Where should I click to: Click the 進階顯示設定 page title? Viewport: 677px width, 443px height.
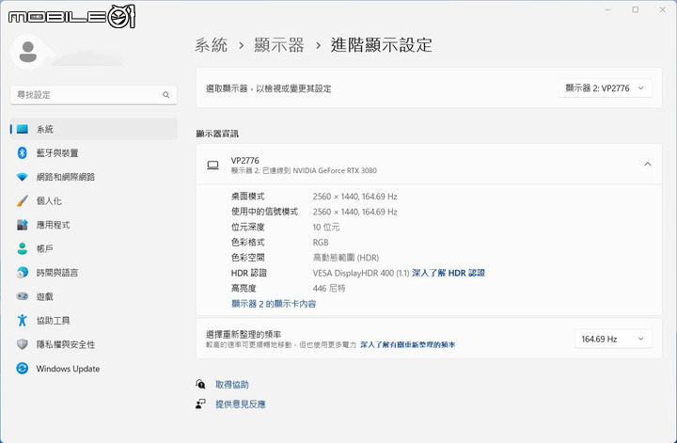(382, 45)
